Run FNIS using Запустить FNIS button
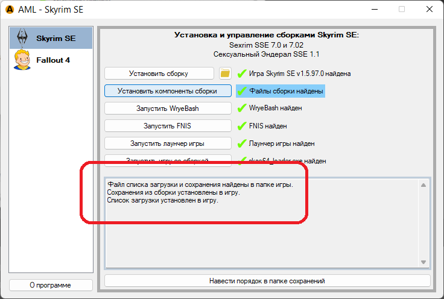 coord(168,126)
